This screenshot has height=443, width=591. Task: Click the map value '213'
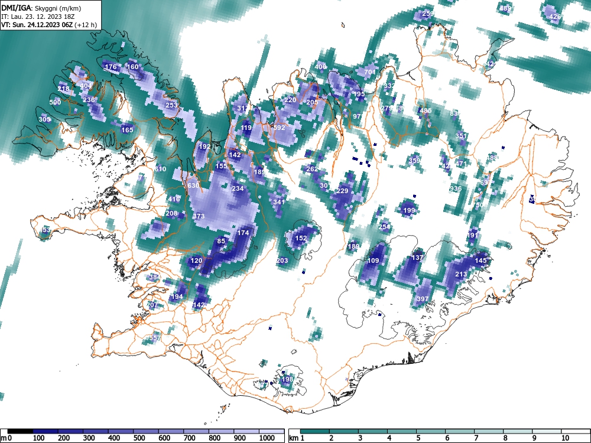[462, 274]
